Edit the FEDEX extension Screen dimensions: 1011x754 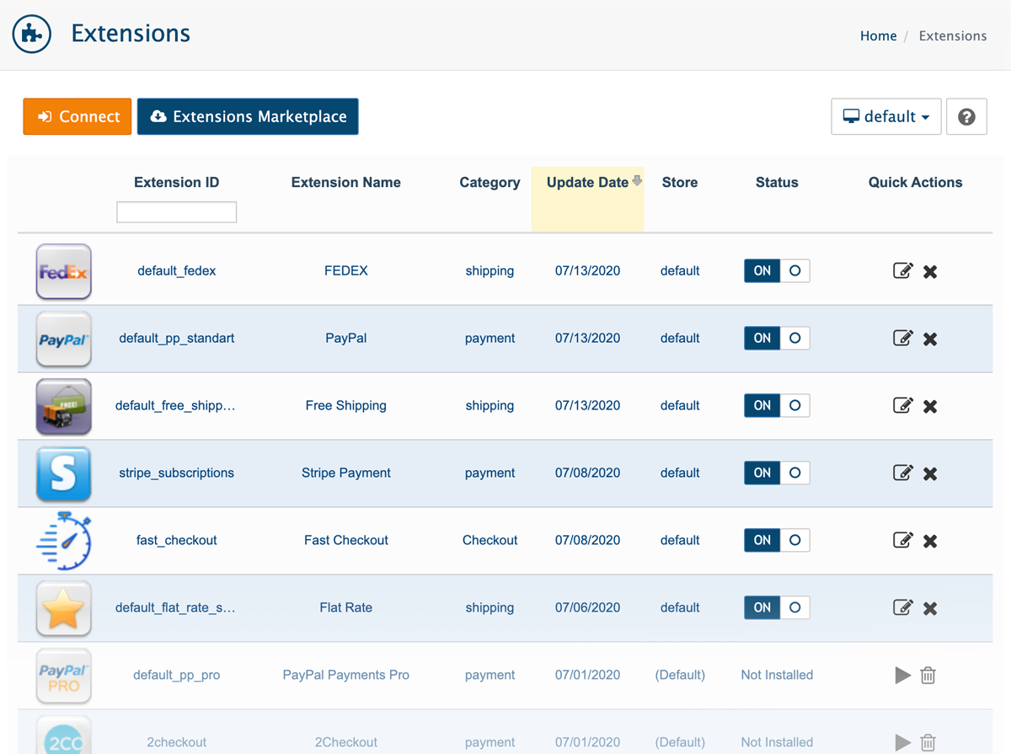pos(902,270)
